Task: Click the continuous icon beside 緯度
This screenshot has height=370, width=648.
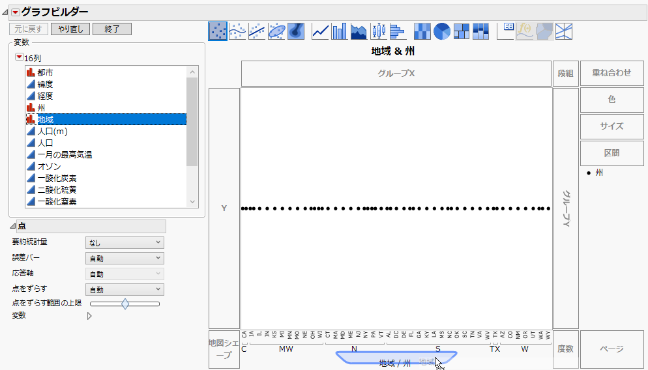Action: pyautogui.click(x=31, y=84)
